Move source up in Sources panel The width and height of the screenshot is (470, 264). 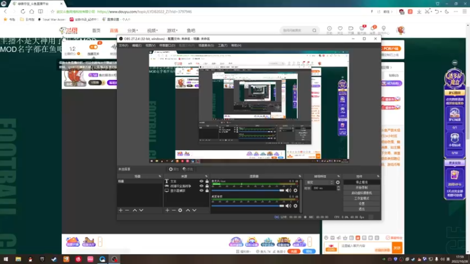coord(187,211)
